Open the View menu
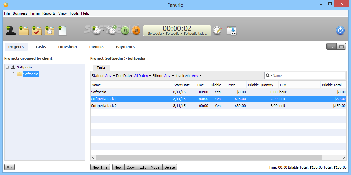Viewport: 351px width, 175px height. coord(63,13)
